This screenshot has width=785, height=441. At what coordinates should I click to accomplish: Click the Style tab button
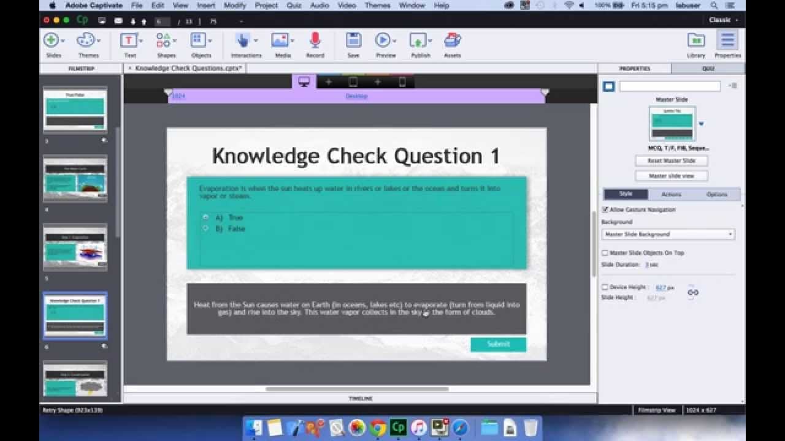coord(626,194)
